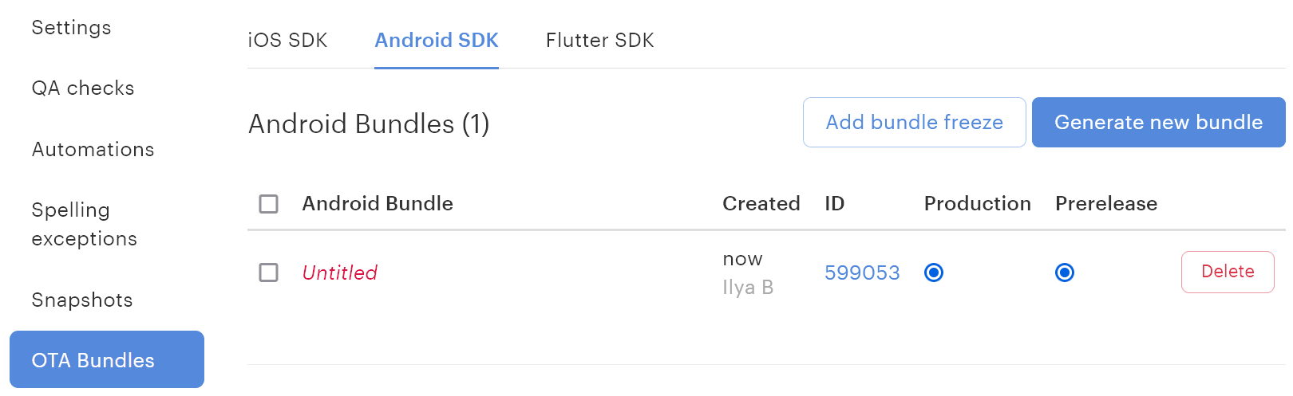Screen dimensions: 1293x396
Task: Open the Settings sidebar item
Action: click(71, 28)
